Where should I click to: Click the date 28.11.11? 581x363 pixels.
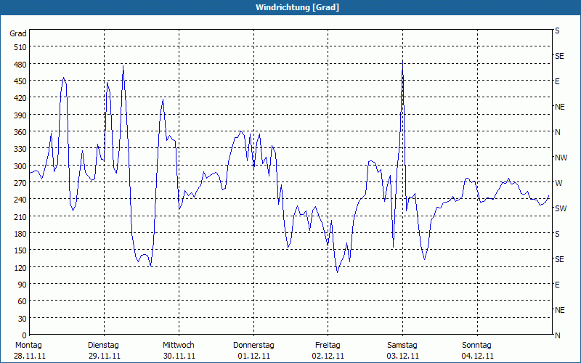(x=30, y=356)
